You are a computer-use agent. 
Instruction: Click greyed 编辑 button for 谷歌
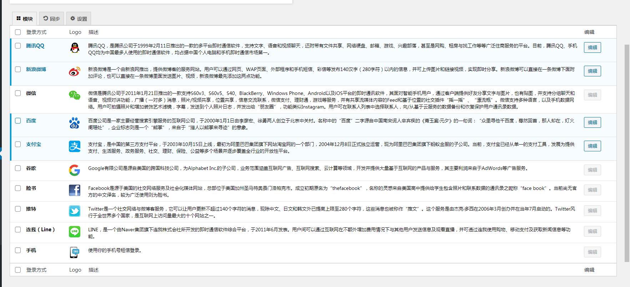tap(593, 170)
